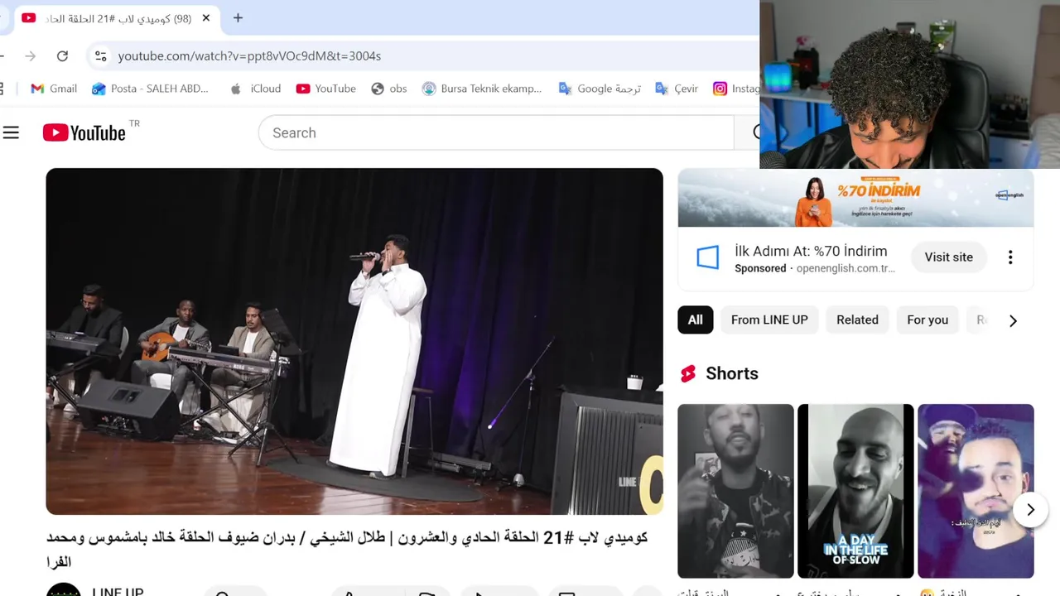
Task: Click the sponsored ad's blue square logo
Action: (x=708, y=257)
